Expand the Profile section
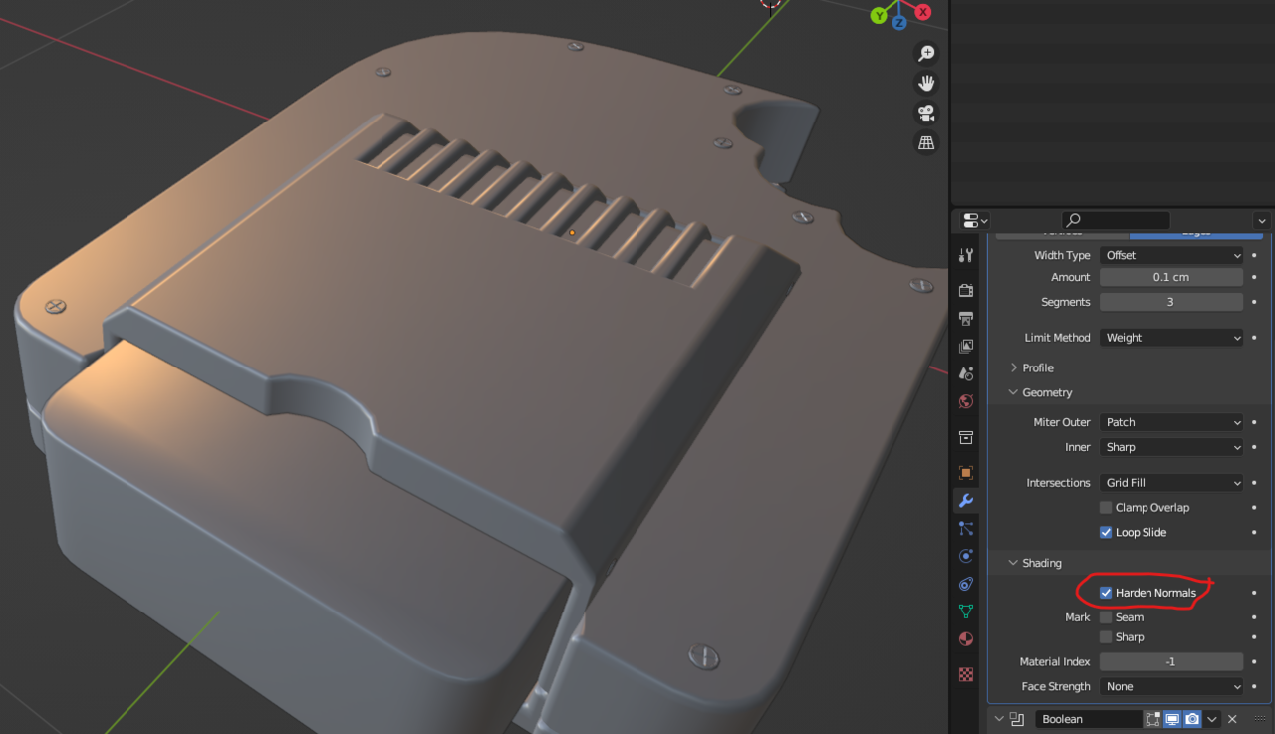The width and height of the screenshot is (1275, 734). pyautogui.click(x=1037, y=368)
